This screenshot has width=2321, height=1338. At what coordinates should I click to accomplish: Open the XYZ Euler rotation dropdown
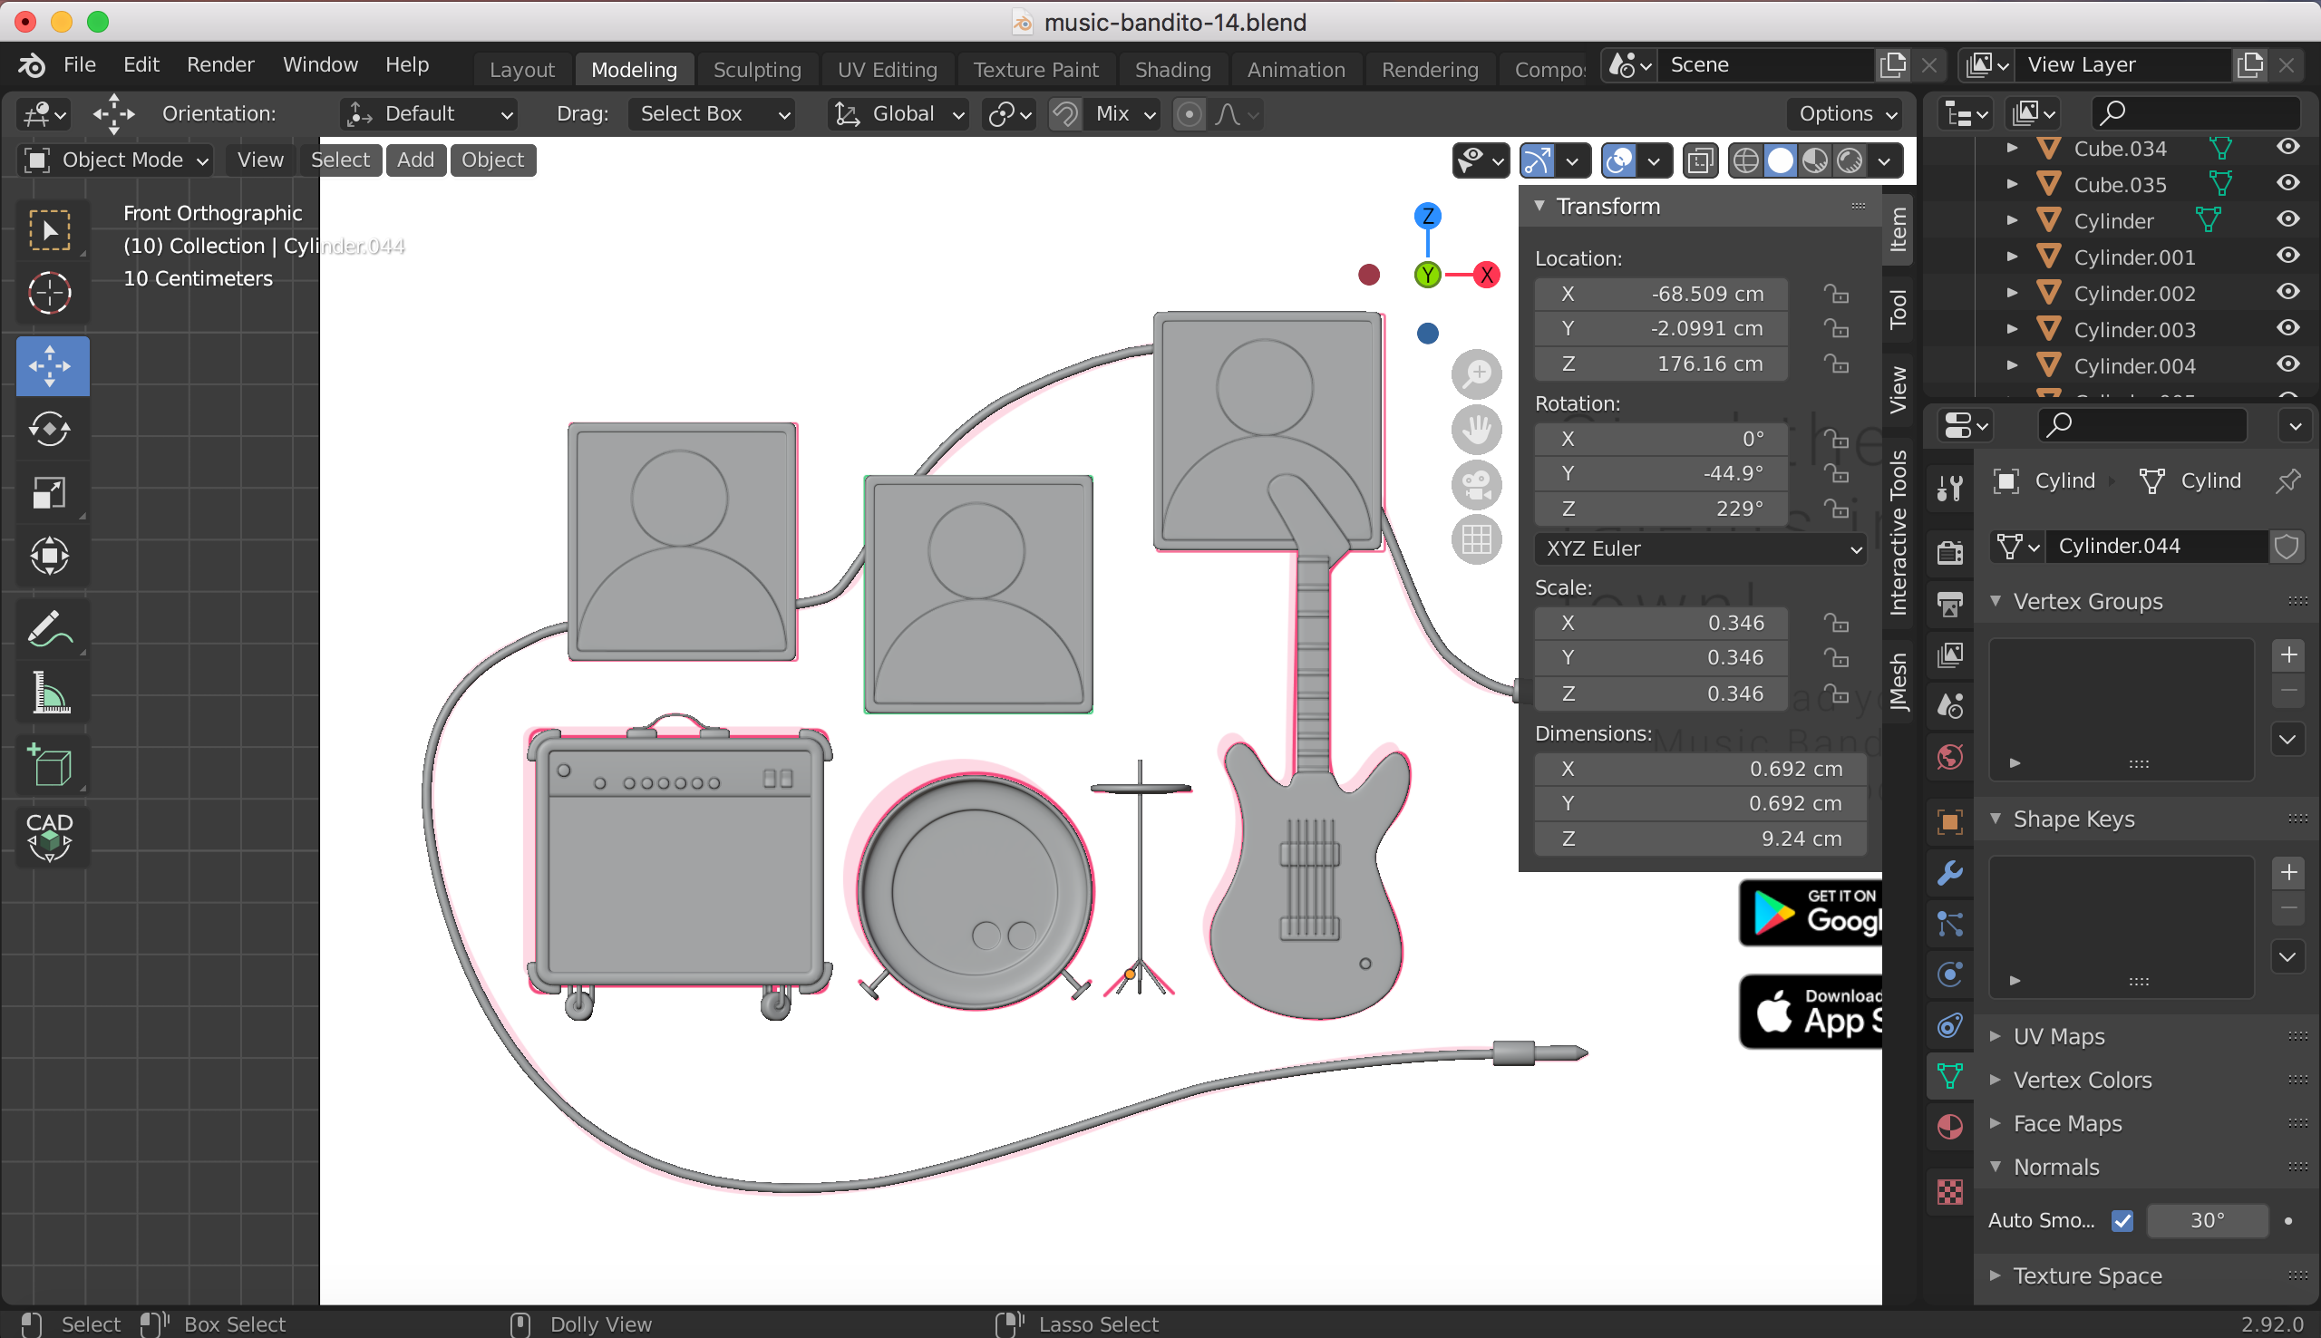coord(1700,548)
